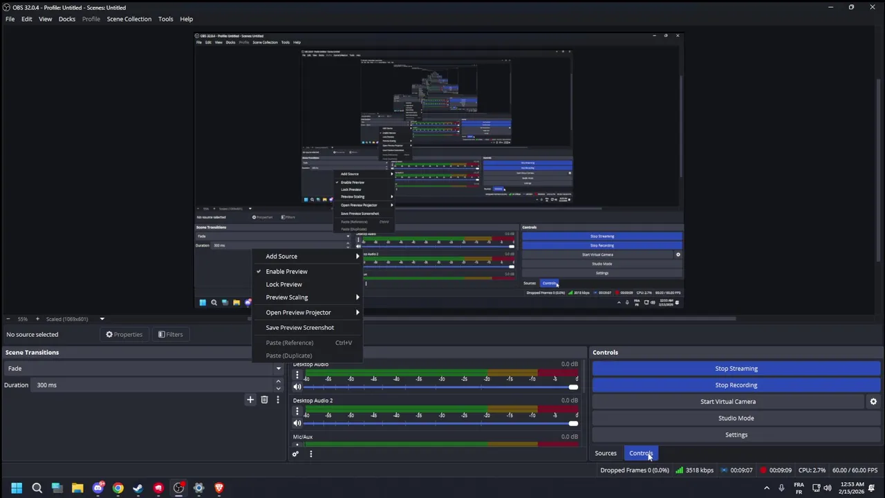Open Google Chrome from the taskbar
This screenshot has width=885, height=498.
118,488
